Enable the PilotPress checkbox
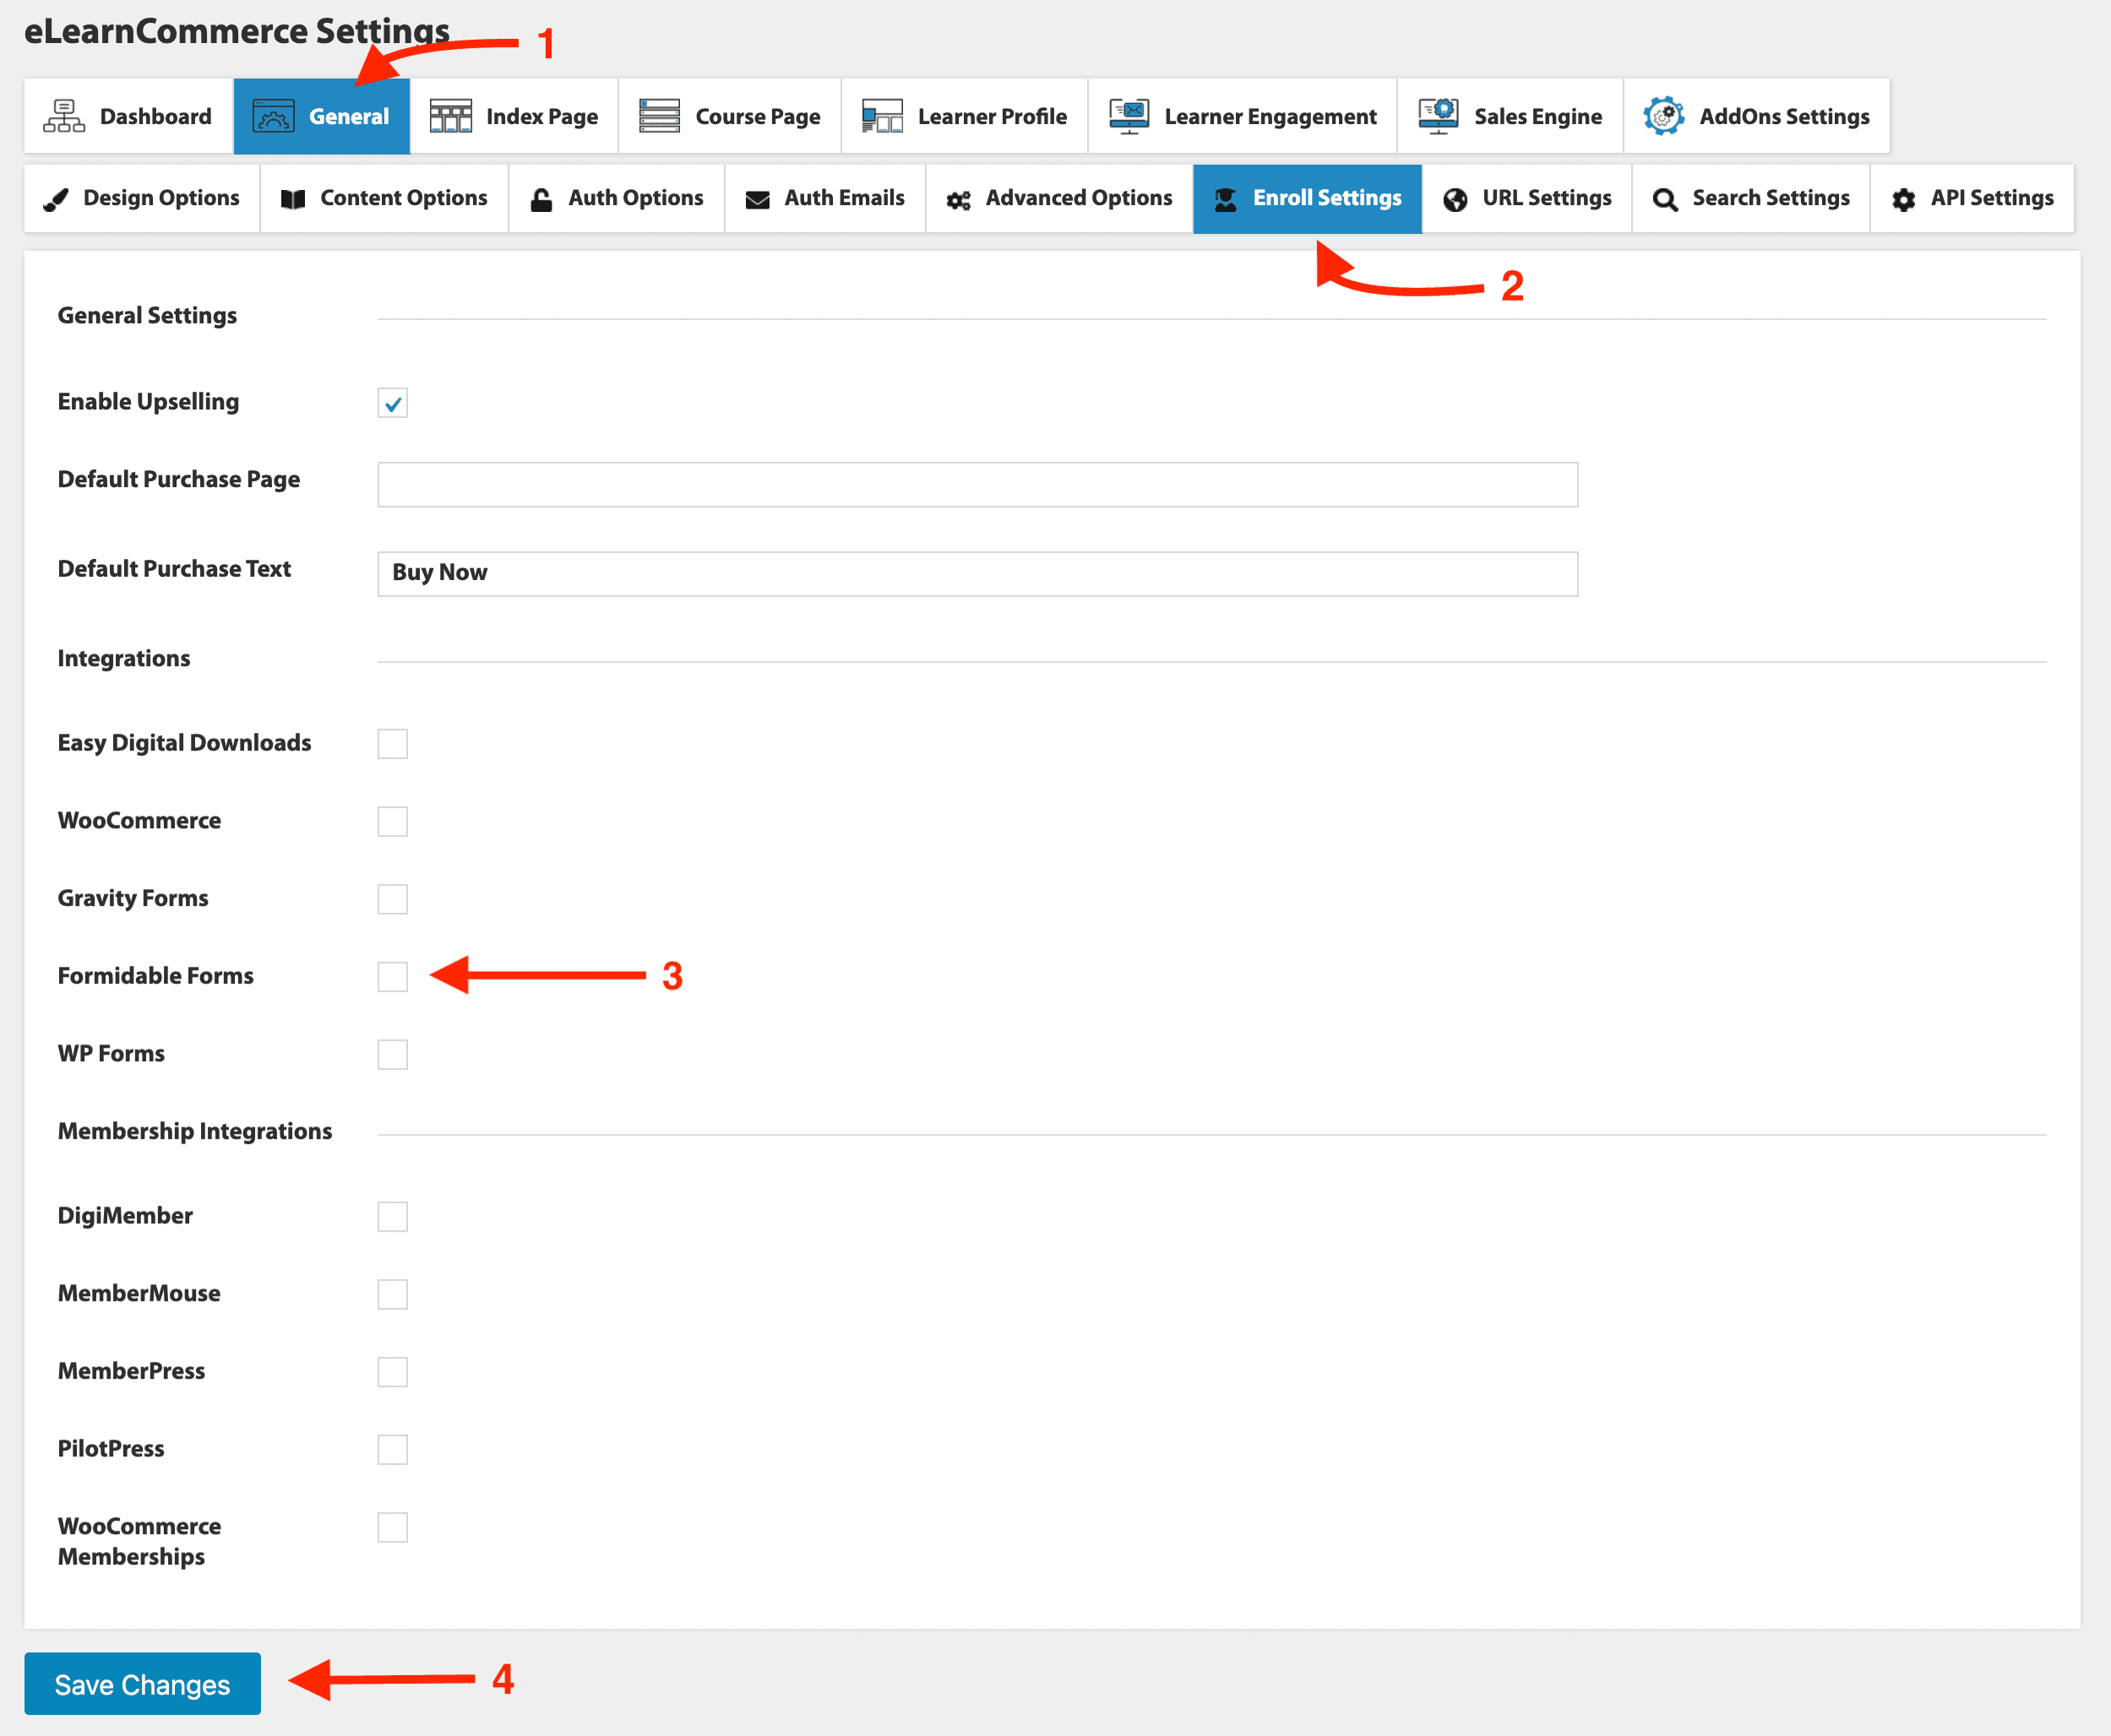2111x1736 pixels. (x=392, y=1450)
